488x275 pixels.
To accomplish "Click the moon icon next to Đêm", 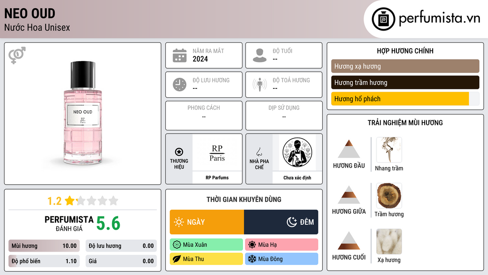I will pos(292,222).
